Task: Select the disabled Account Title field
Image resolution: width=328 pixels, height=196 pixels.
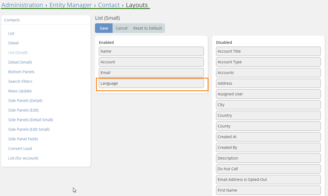Action: [x=268, y=51]
